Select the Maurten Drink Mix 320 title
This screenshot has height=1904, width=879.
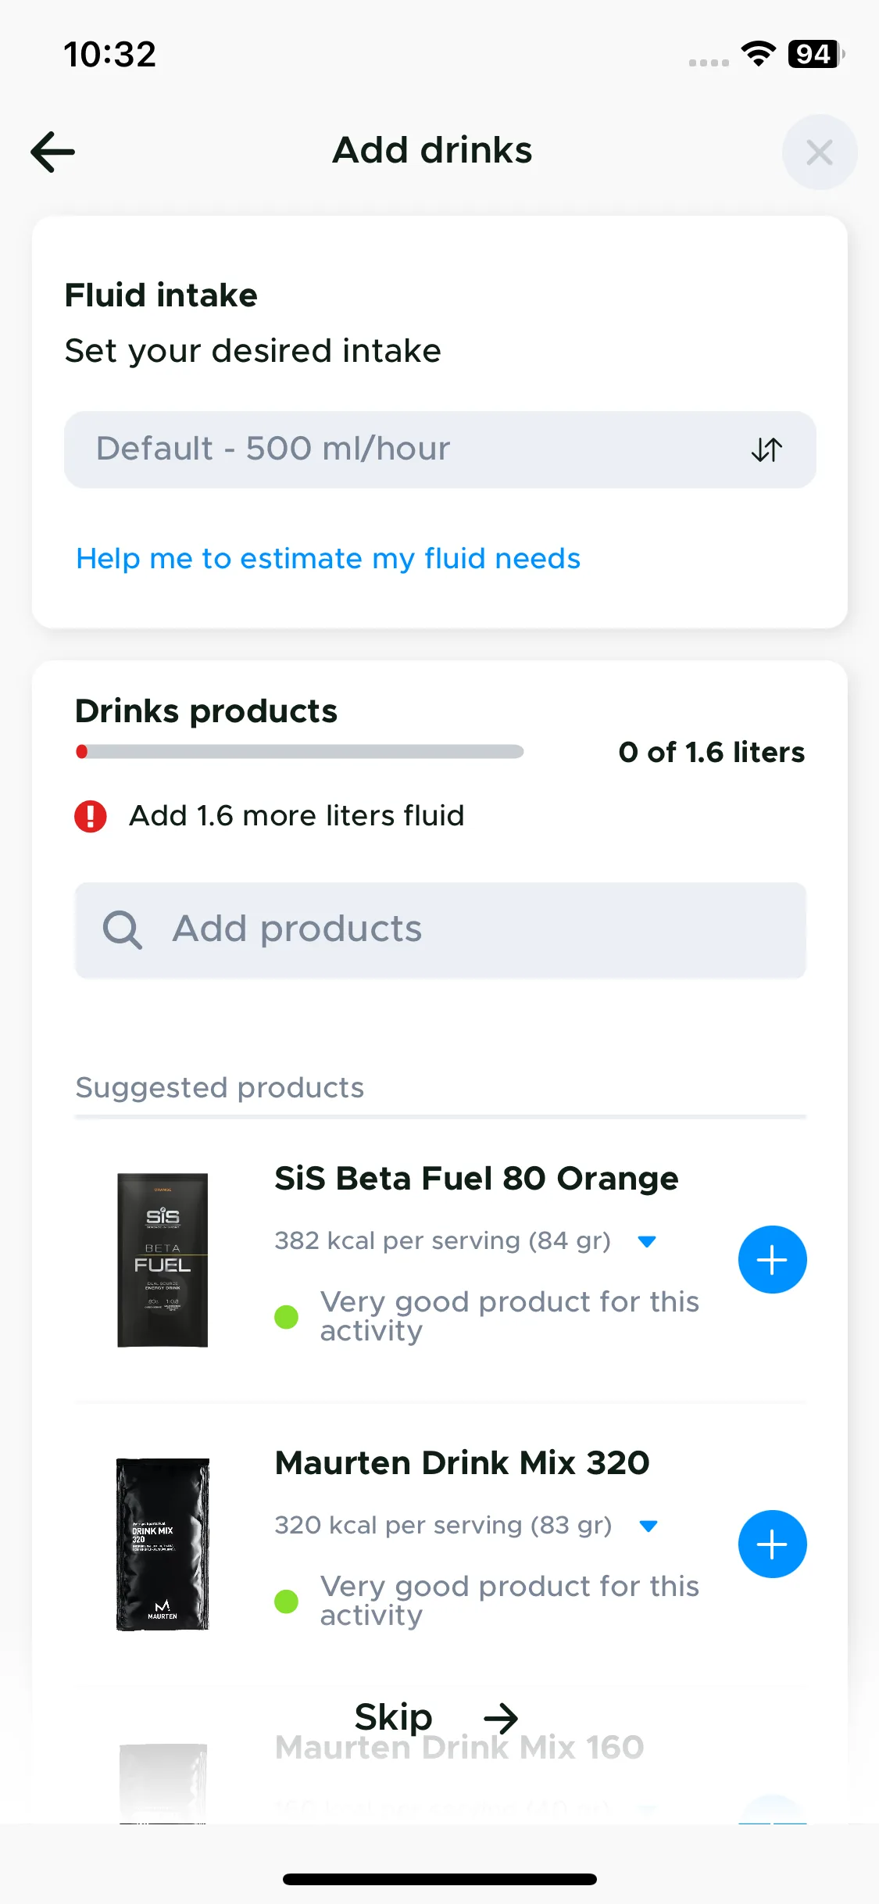462,1462
